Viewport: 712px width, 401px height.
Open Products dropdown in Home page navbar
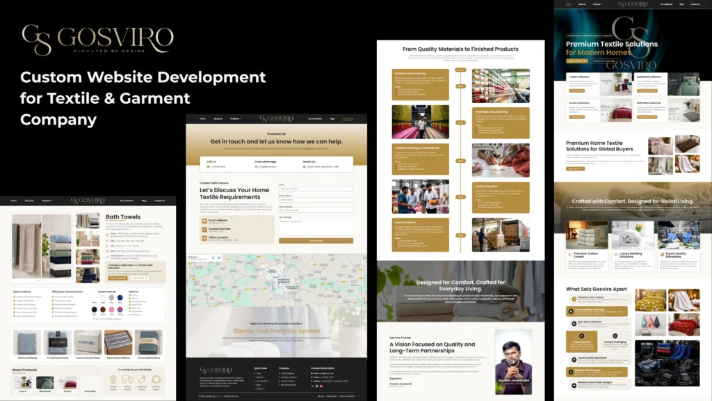click(x=597, y=4)
